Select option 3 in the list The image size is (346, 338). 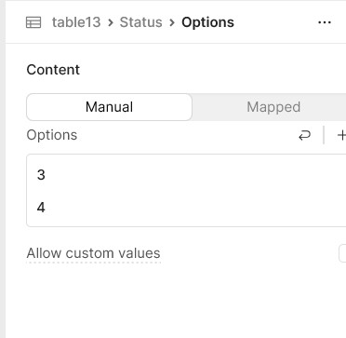point(186,175)
